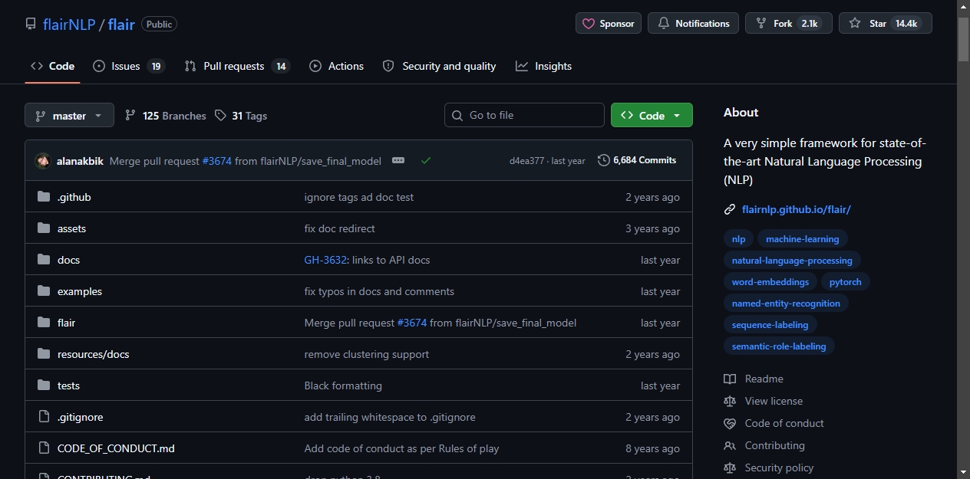Click the folder icon for examples
Viewport: 970px width, 479px height.
coord(44,291)
